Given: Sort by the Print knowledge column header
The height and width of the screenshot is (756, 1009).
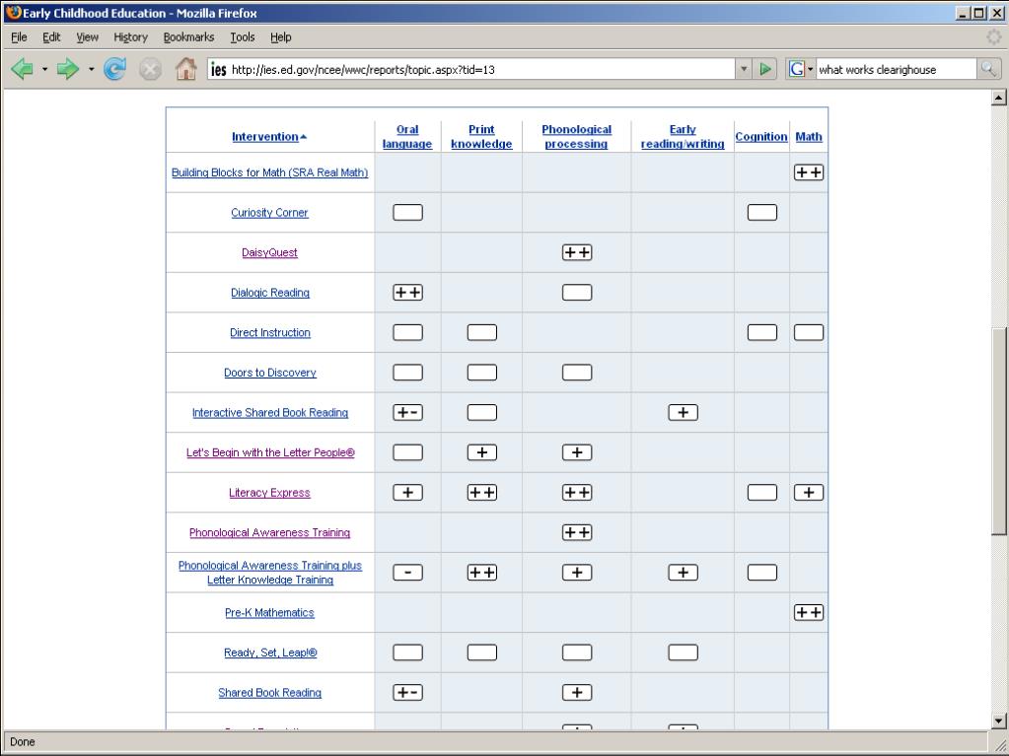Looking at the screenshot, I should tap(481, 136).
